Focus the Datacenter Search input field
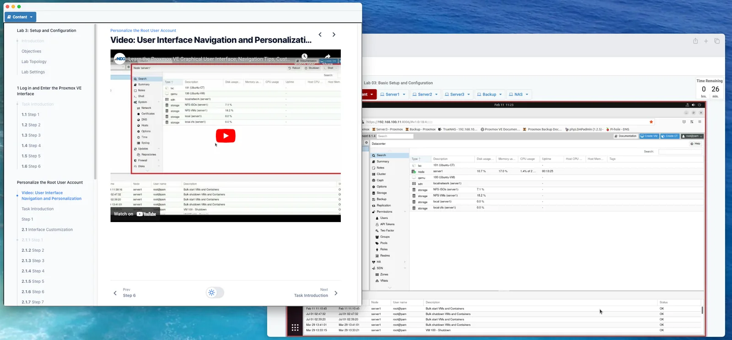 click(x=680, y=152)
